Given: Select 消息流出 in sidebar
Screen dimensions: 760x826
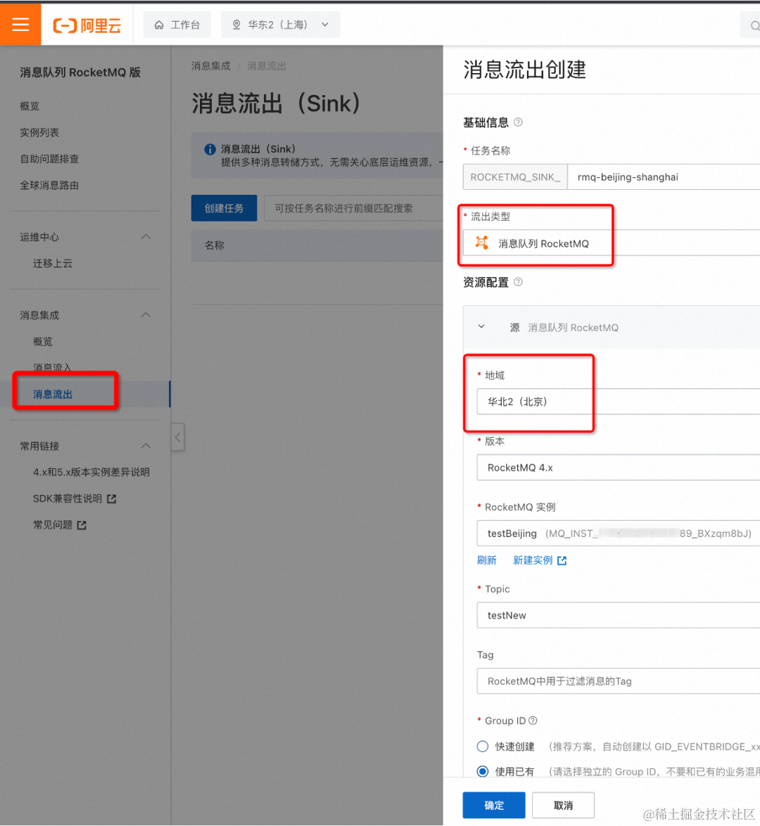Looking at the screenshot, I should pos(53,394).
